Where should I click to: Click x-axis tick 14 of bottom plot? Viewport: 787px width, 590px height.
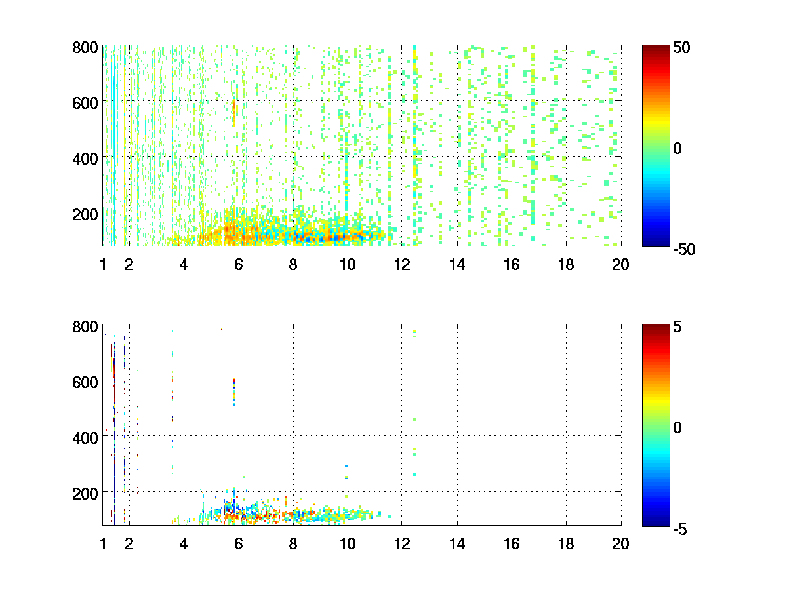click(x=457, y=543)
